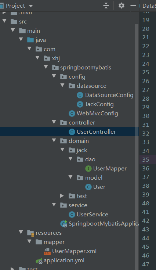This screenshot has width=156, height=270.
Task: Click the Collapse All toolbar icon
Action: pos(106,6)
